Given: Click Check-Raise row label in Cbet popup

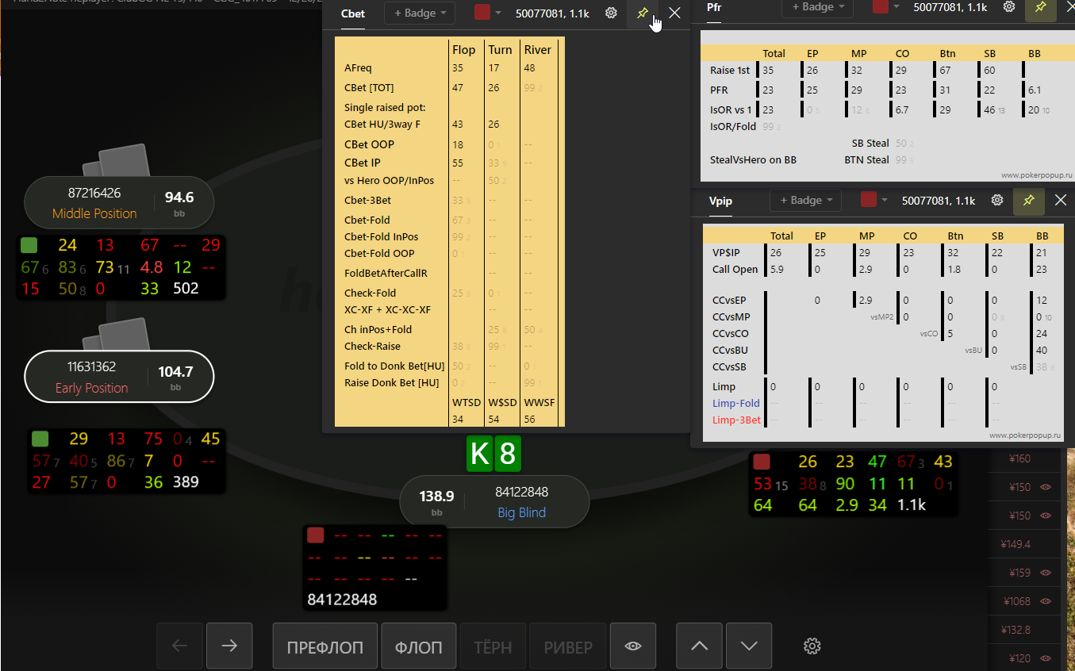Looking at the screenshot, I should [372, 346].
